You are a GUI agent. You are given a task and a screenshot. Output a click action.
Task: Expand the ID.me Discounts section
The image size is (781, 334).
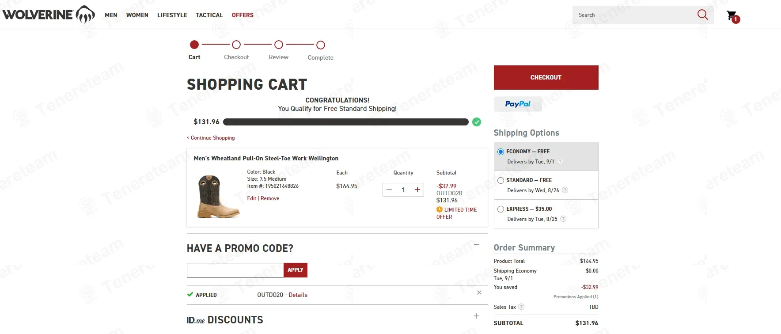tap(477, 316)
